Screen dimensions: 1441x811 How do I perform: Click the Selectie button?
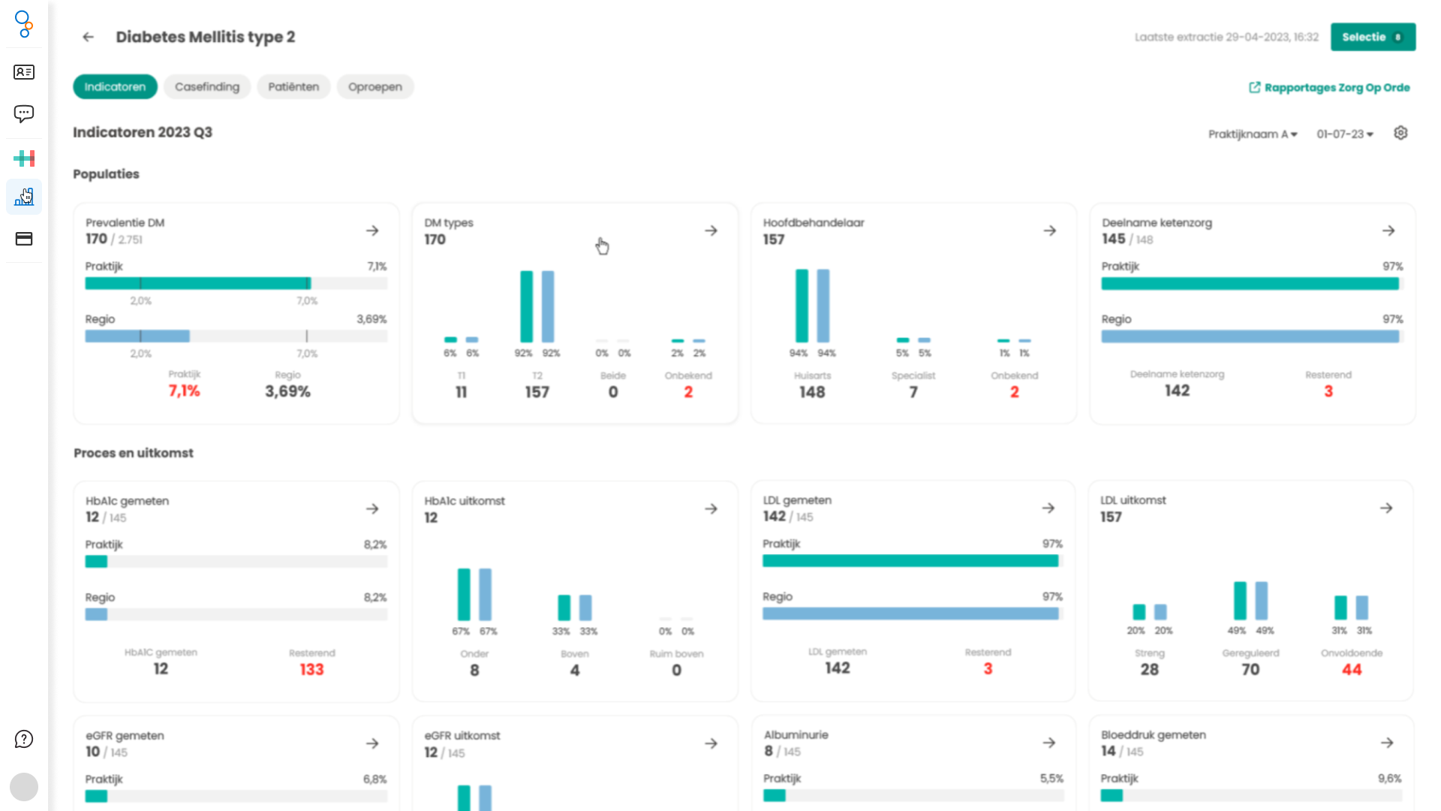[1372, 37]
